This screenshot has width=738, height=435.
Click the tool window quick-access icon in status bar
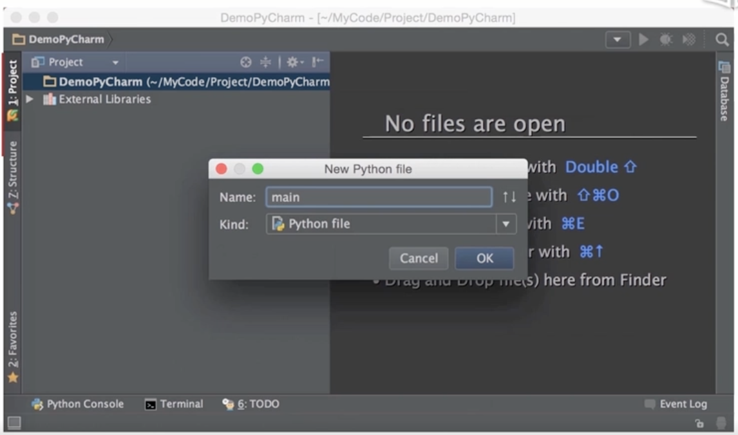tap(14, 423)
